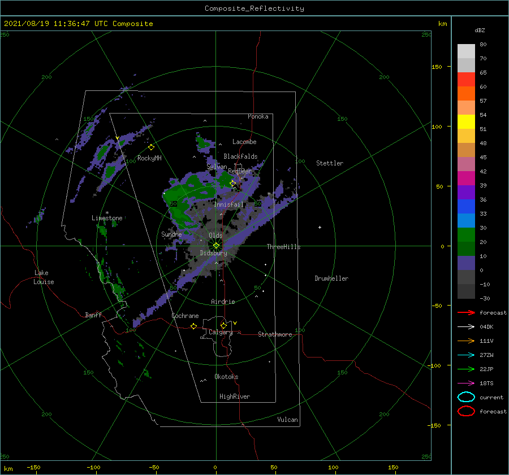Click the purple 10 dBZ color swatch
This screenshot has width=509, height=475.
466,263
